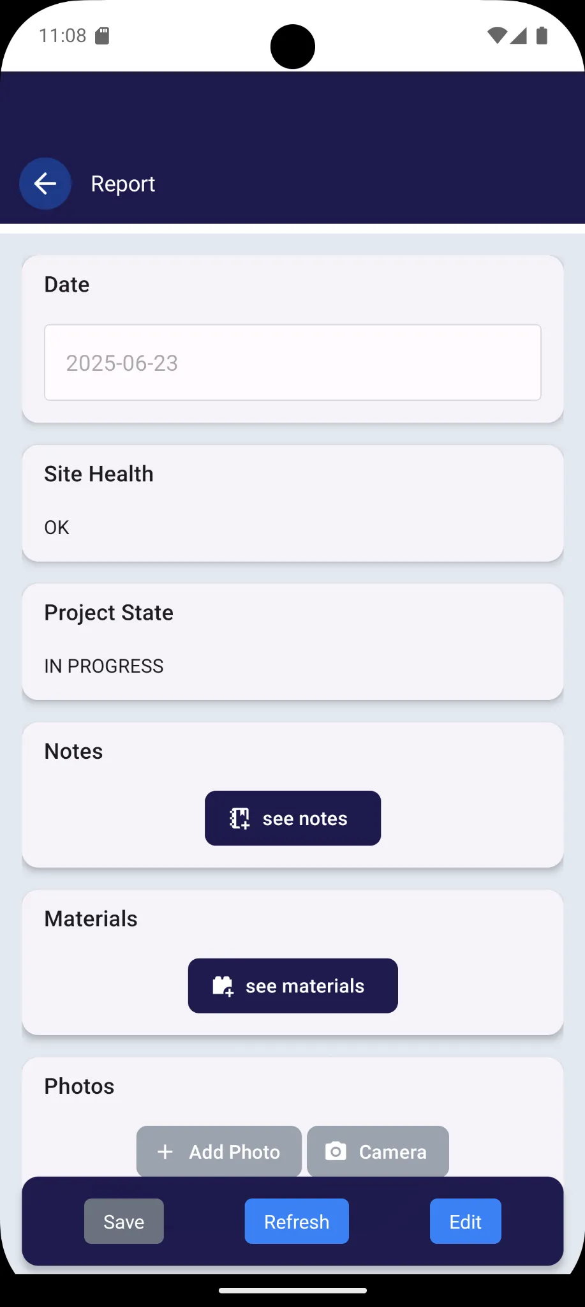The height and width of the screenshot is (1307, 585).
Task: Tap the plus icon on Add Photo
Action: [165, 1151]
